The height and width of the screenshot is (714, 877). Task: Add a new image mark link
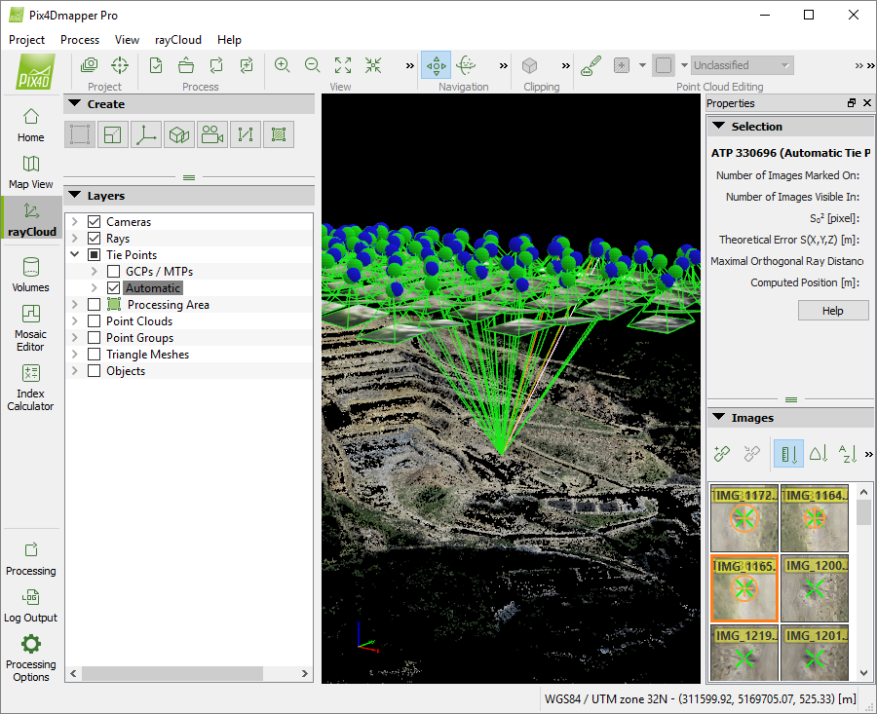pyautogui.click(x=721, y=454)
